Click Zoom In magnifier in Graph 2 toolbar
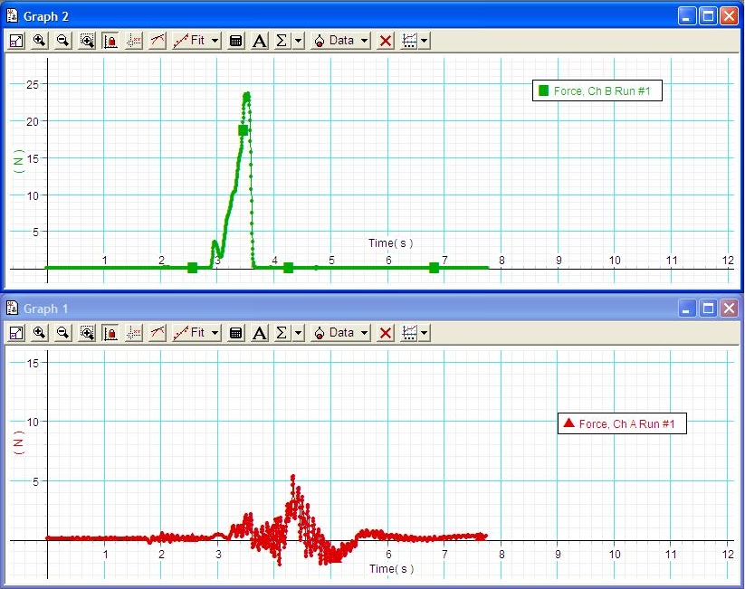 tap(40, 41)
